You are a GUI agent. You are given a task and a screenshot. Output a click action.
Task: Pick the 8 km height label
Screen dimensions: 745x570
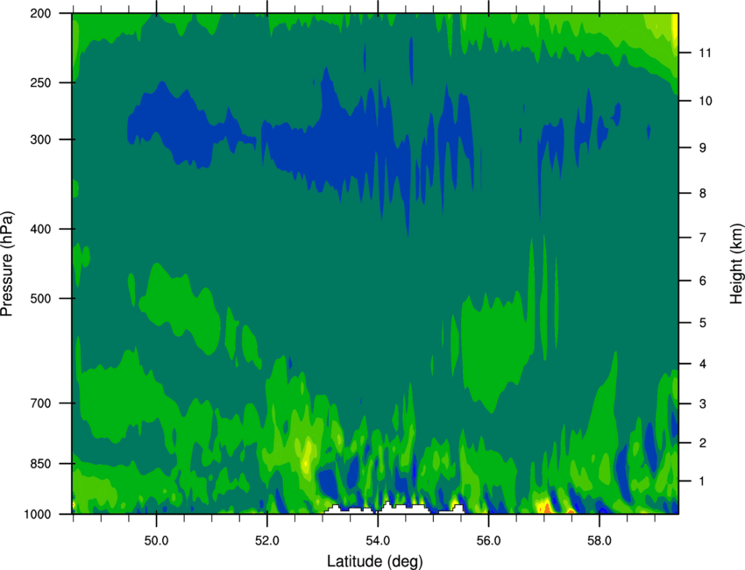point(703,193)
